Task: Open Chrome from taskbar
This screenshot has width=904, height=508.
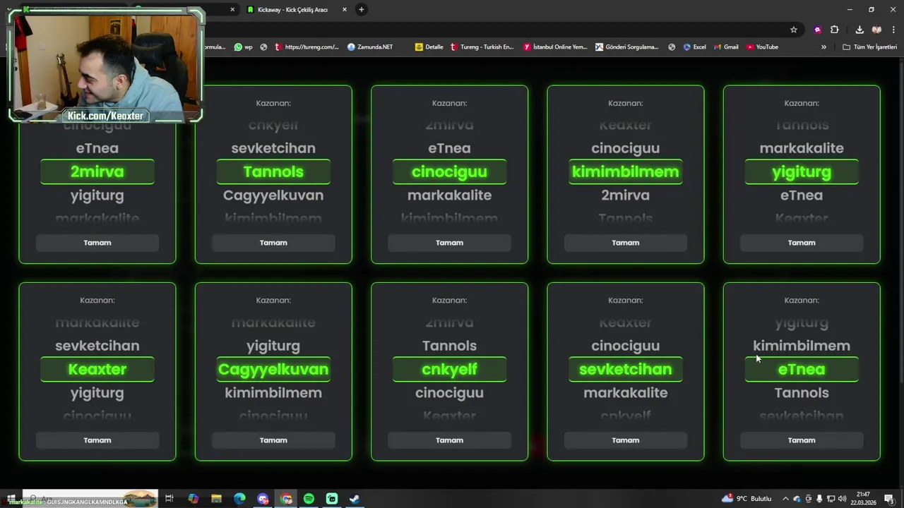Action: click(286, 499)
